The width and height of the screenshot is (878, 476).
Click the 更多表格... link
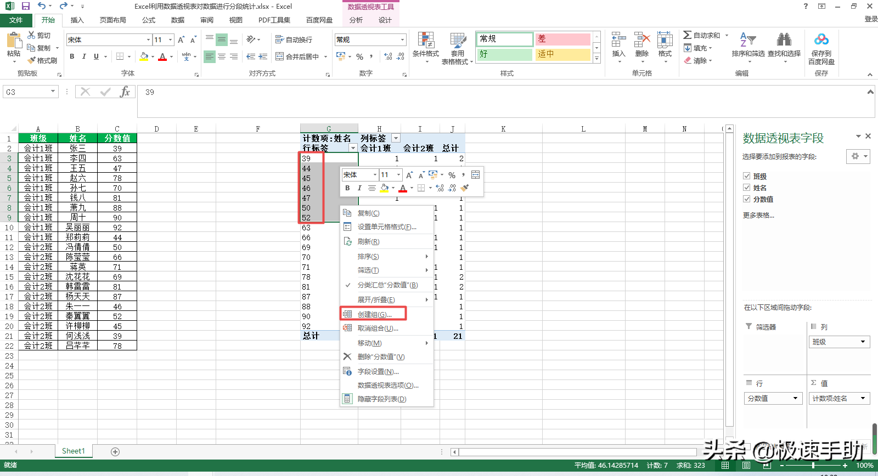pyautogui.click(x=758, y=215)
